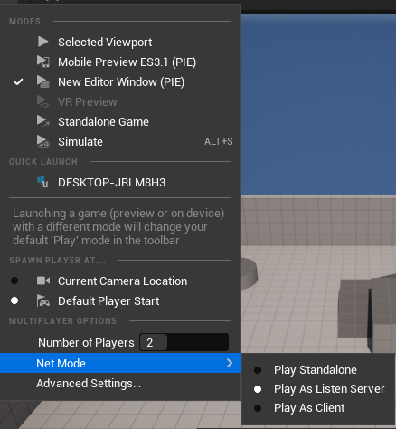Click the gamepad icon for Default Player Start
Image resolution: width=396 pixels, height=429 pixels.
click(x=43, y=300)
